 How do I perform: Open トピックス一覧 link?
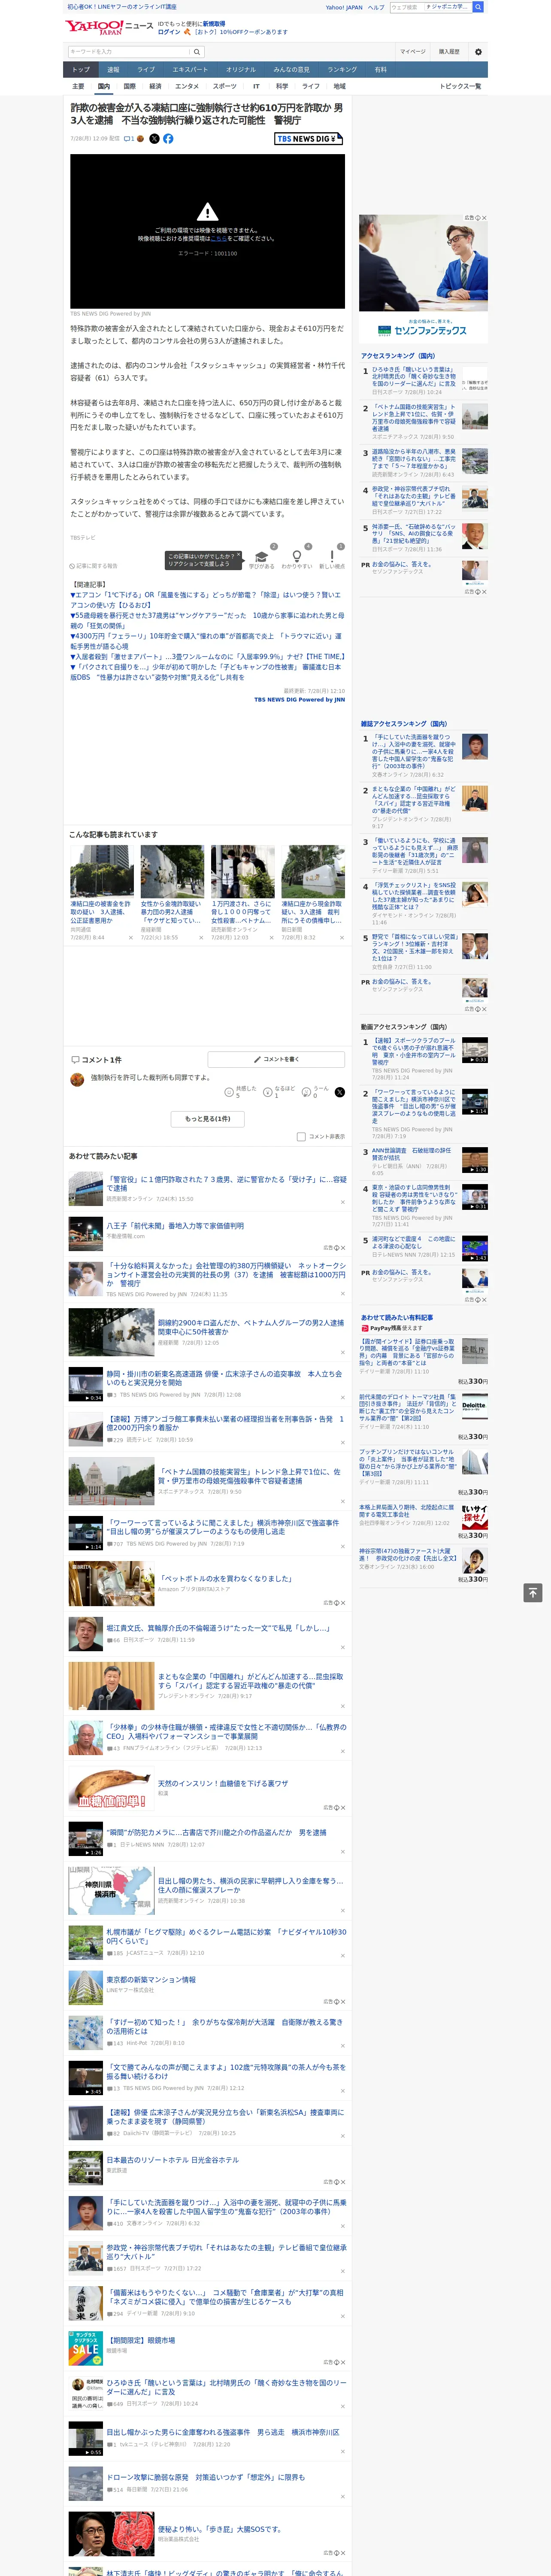point(460,86)
